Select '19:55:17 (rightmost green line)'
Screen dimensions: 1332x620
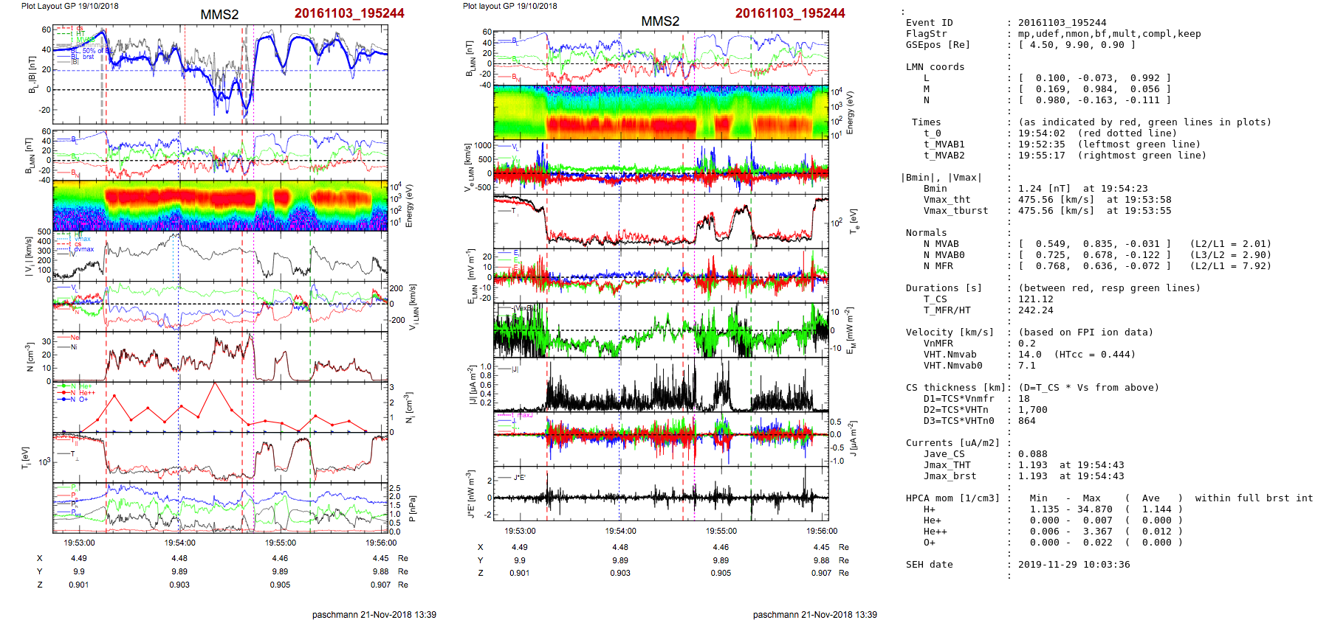[1112, 156]
